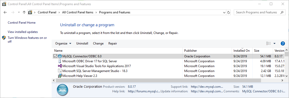Expand the chevron after Control Panel breadcrumb
289x98 pixels.
pyautogui.click(x=59, y=12)
